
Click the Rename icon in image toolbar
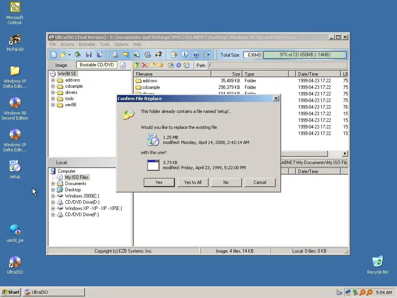160,65
